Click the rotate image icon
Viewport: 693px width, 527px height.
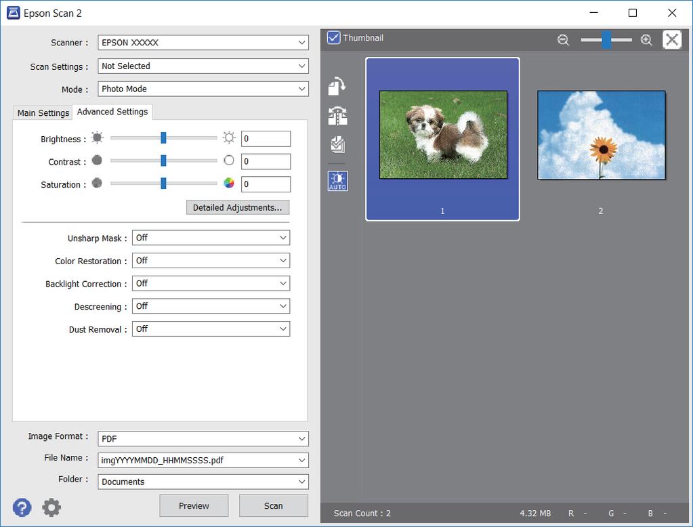tap(337, 86)
